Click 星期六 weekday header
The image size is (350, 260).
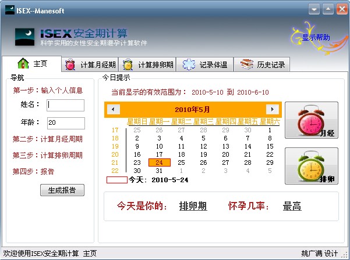pyautogui.click(x=270, y=122)
